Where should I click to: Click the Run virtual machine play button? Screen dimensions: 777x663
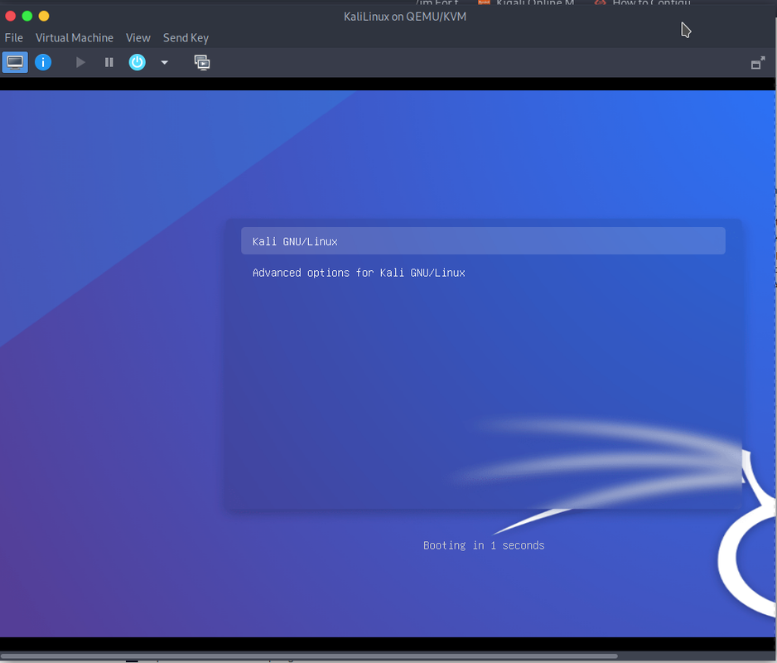click(x=80, y=62)
